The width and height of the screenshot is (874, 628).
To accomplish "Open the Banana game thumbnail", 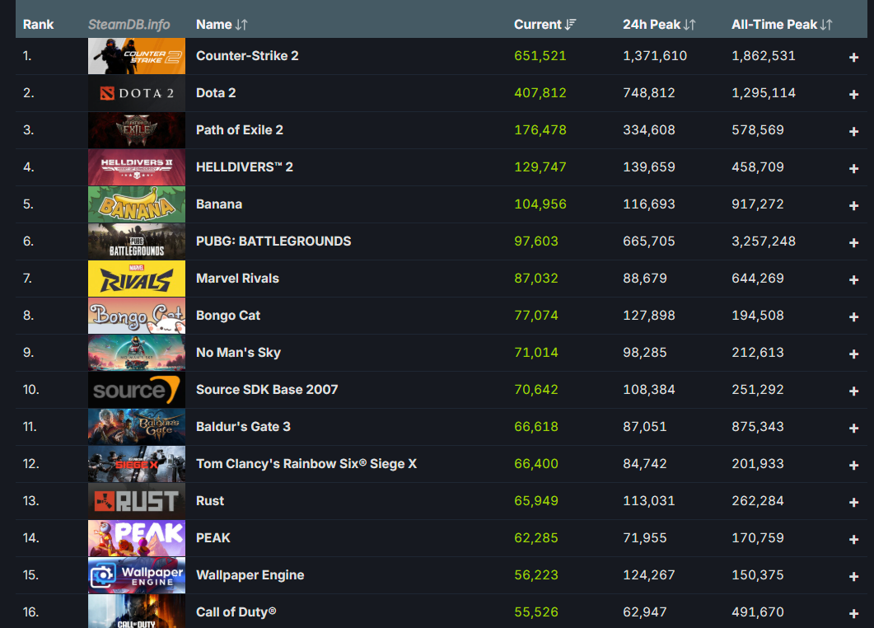I will (137, 204).
